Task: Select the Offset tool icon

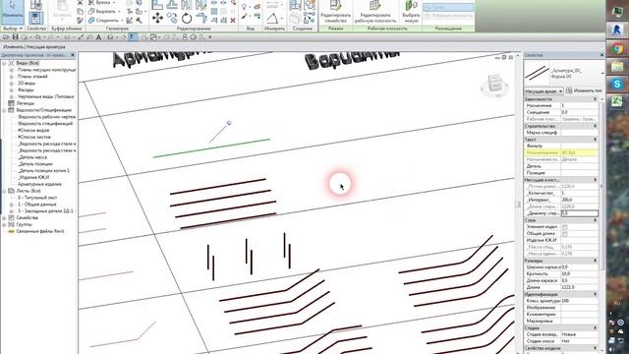Action: 172,5
